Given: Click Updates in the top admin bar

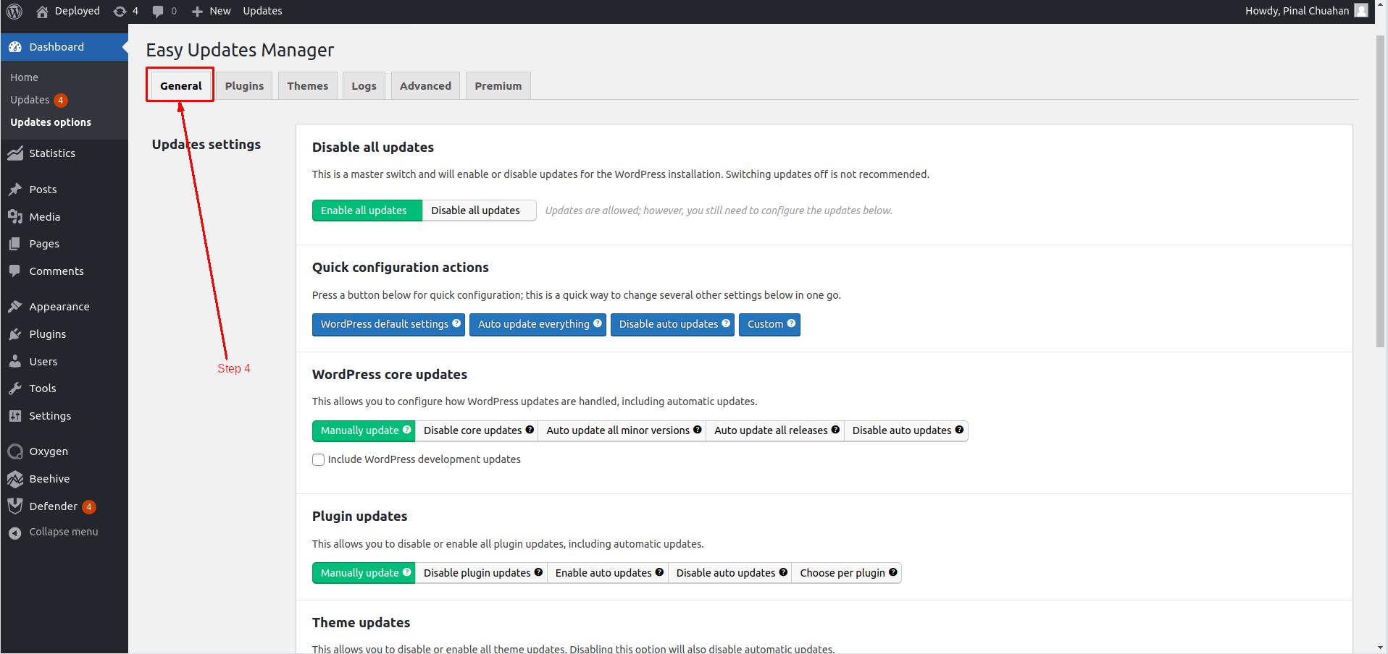Looking at the screenshot, I should click(x=262, y=11).
